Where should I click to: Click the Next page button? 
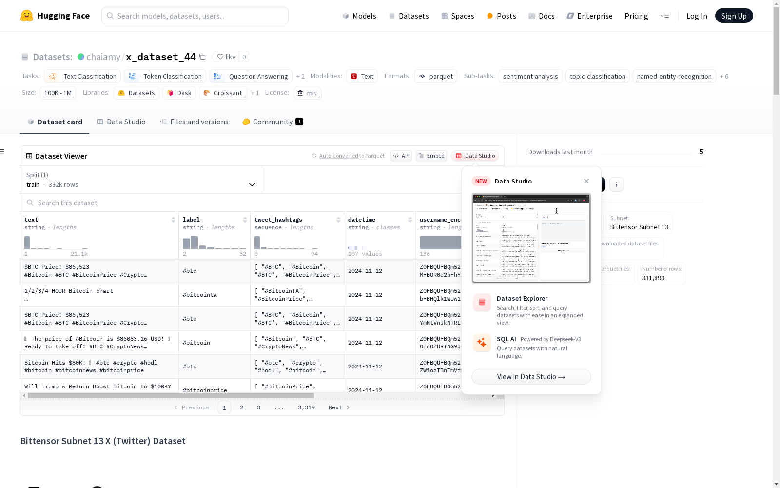[339, 407]
